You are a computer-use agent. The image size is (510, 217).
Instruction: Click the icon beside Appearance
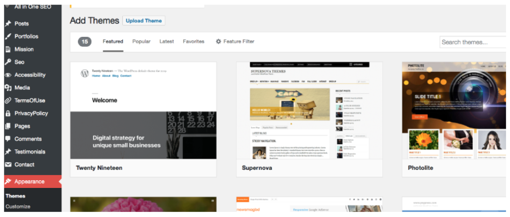[x=8, y=181]
